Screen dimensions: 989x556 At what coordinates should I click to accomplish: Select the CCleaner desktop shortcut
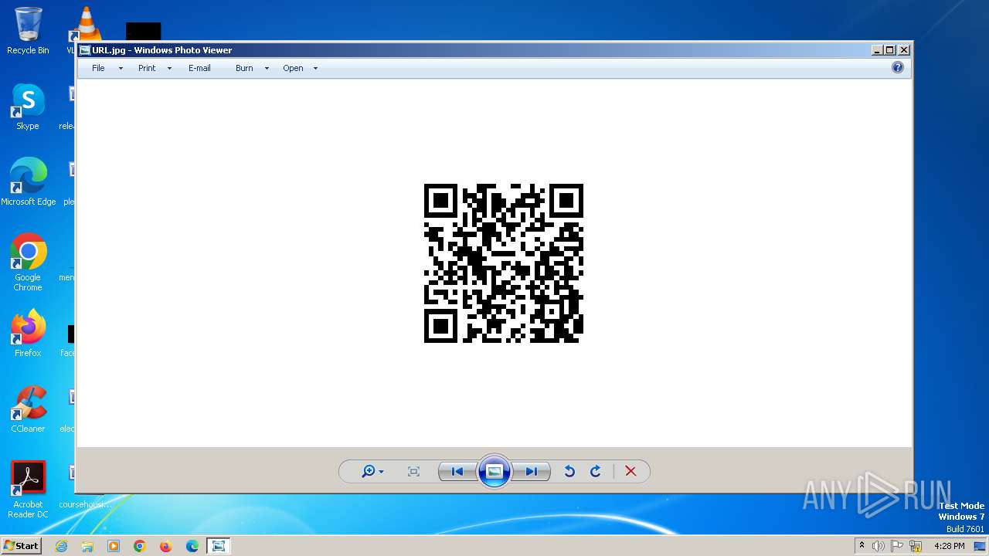(28, 409)
